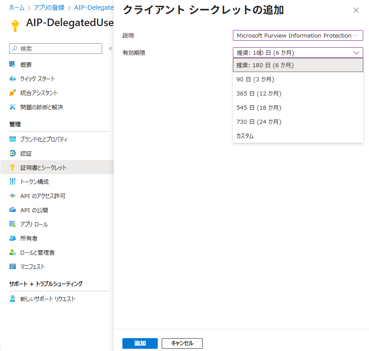Click the クライアント シークレットの追加 title

pos(203,10)
